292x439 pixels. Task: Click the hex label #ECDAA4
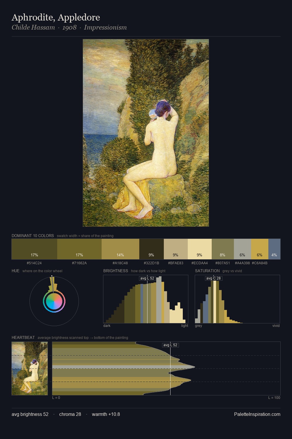click(x=200, y=263)
